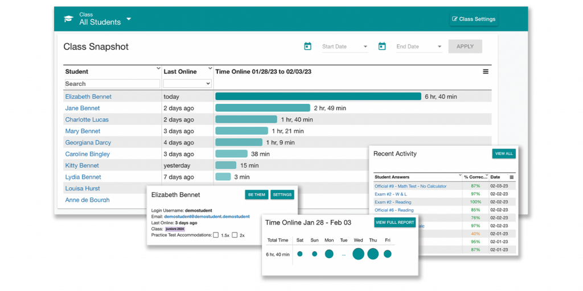Click the VIEW FULL REPORT button
Viewport: 583px width, 291px height.
coord(395,222)
